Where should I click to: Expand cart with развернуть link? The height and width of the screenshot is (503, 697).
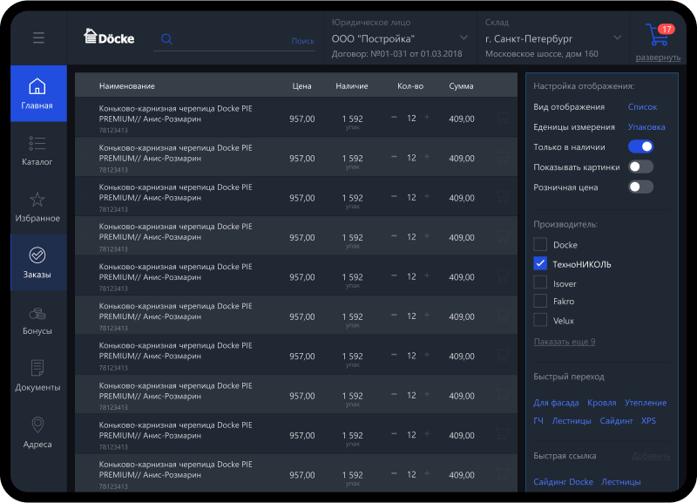pyautogui.click(x=658, y=58)
